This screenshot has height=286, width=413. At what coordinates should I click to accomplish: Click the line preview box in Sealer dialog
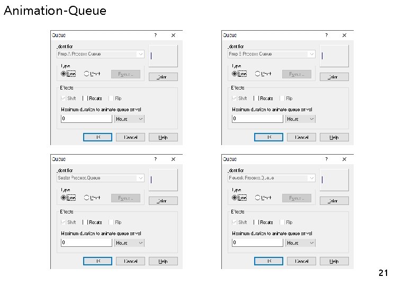pos(163,180)
